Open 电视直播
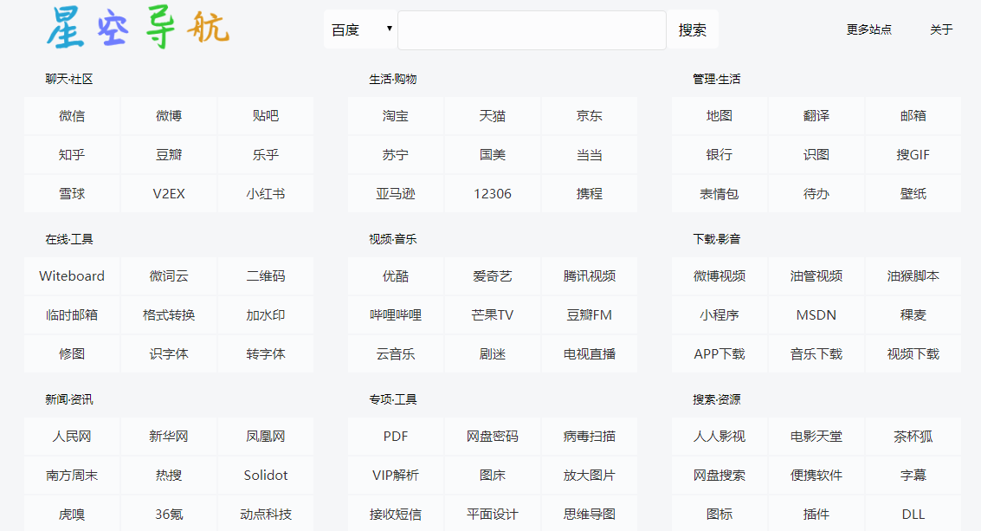Screen dimensions: 981x531 pyautogui.click(x=590, y=353)
